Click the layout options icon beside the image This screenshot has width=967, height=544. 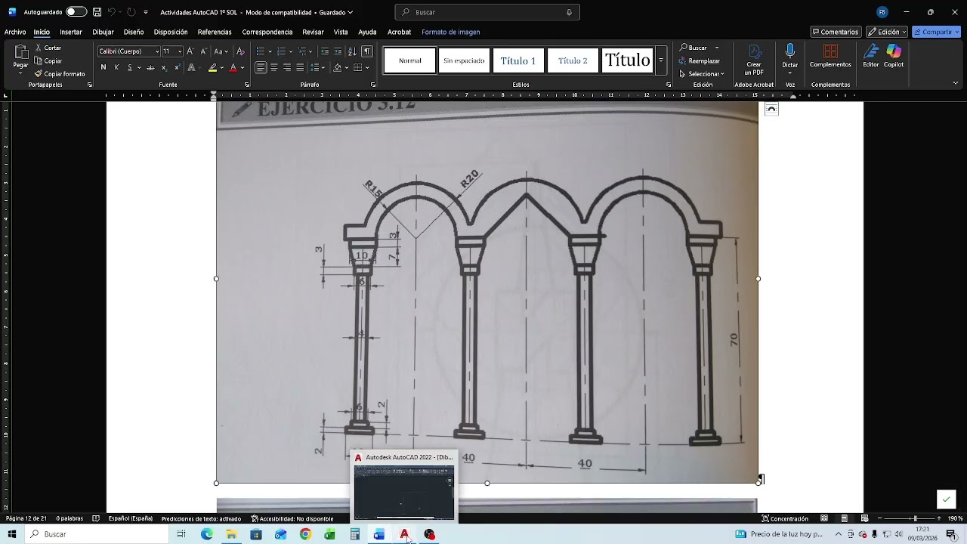tap(771, 109)
